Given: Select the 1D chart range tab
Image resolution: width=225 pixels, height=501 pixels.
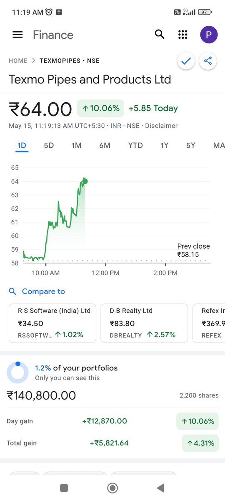Looking at the screenshot, I should (x=22, y=145).
